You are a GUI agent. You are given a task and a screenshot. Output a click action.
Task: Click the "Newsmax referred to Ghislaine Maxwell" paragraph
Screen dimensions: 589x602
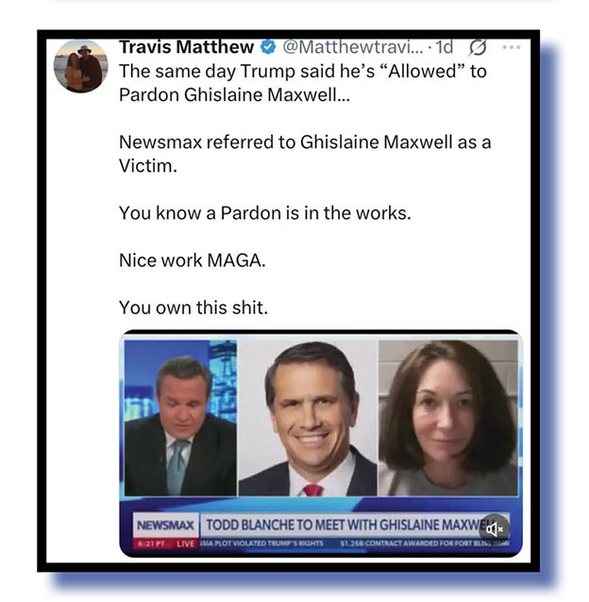305,154
